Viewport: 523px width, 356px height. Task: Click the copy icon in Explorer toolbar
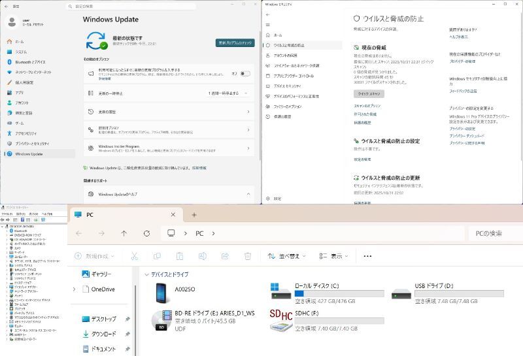coord(157,256)
